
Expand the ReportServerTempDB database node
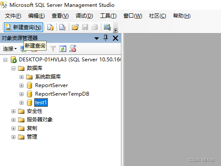[21, 94]
